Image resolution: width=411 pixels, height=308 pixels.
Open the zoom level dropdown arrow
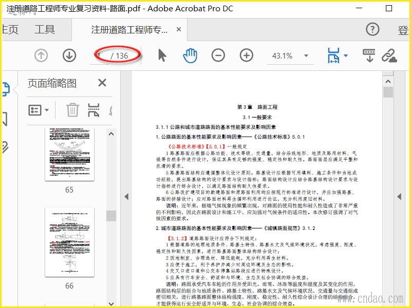point(306,56)
